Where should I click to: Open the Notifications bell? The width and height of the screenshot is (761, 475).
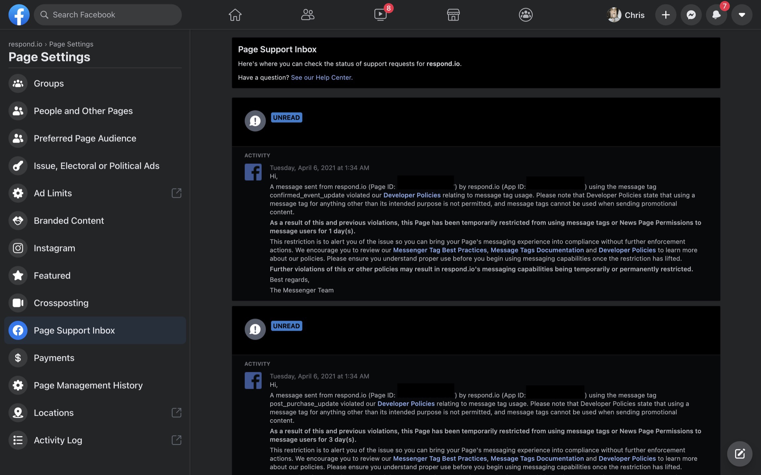(x=716, y=15)
